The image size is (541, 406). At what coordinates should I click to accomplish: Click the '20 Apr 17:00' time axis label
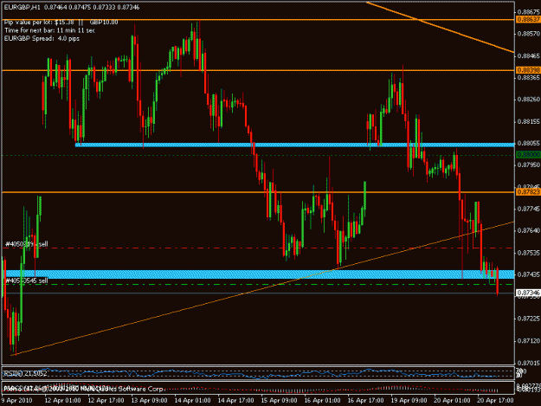point(495,401)
